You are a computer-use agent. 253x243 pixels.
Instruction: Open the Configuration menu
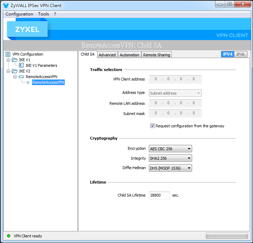coord(19,14)
